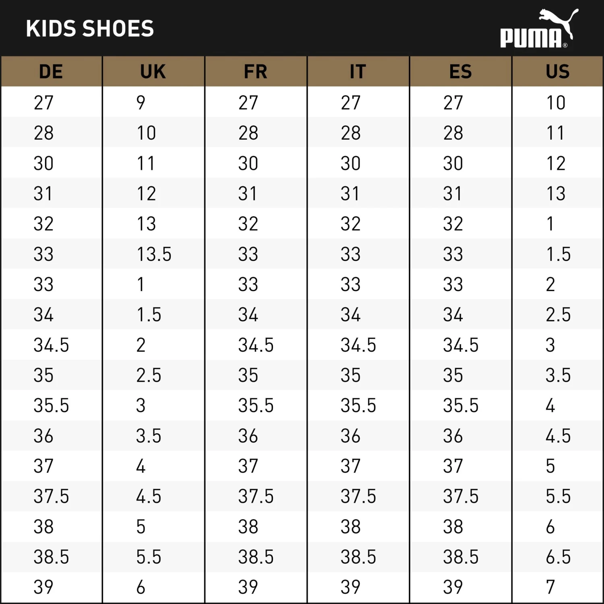
Task: Click the ES column header
Action: [x=460, y=72]
